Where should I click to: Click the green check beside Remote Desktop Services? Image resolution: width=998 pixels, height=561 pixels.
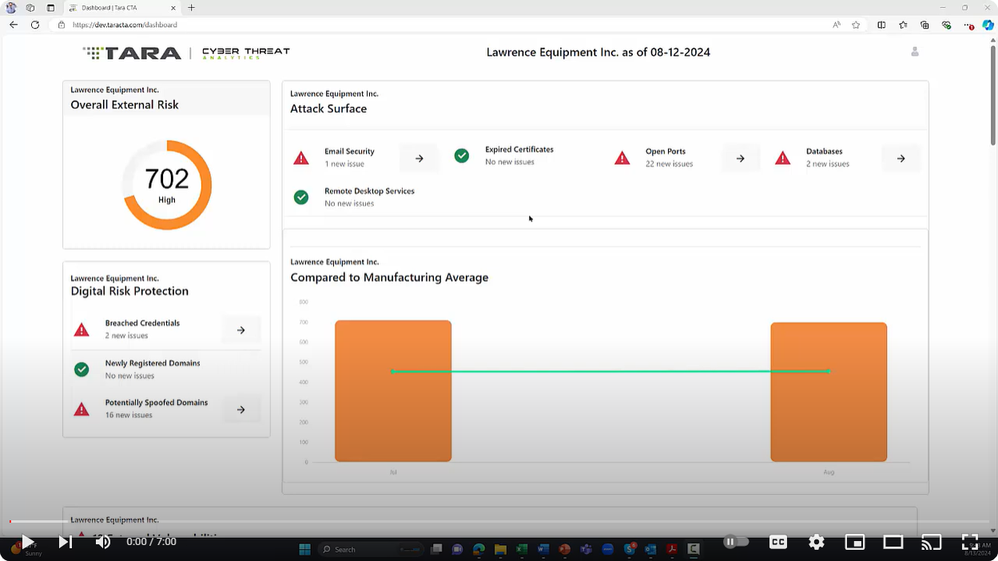(301, 197)
